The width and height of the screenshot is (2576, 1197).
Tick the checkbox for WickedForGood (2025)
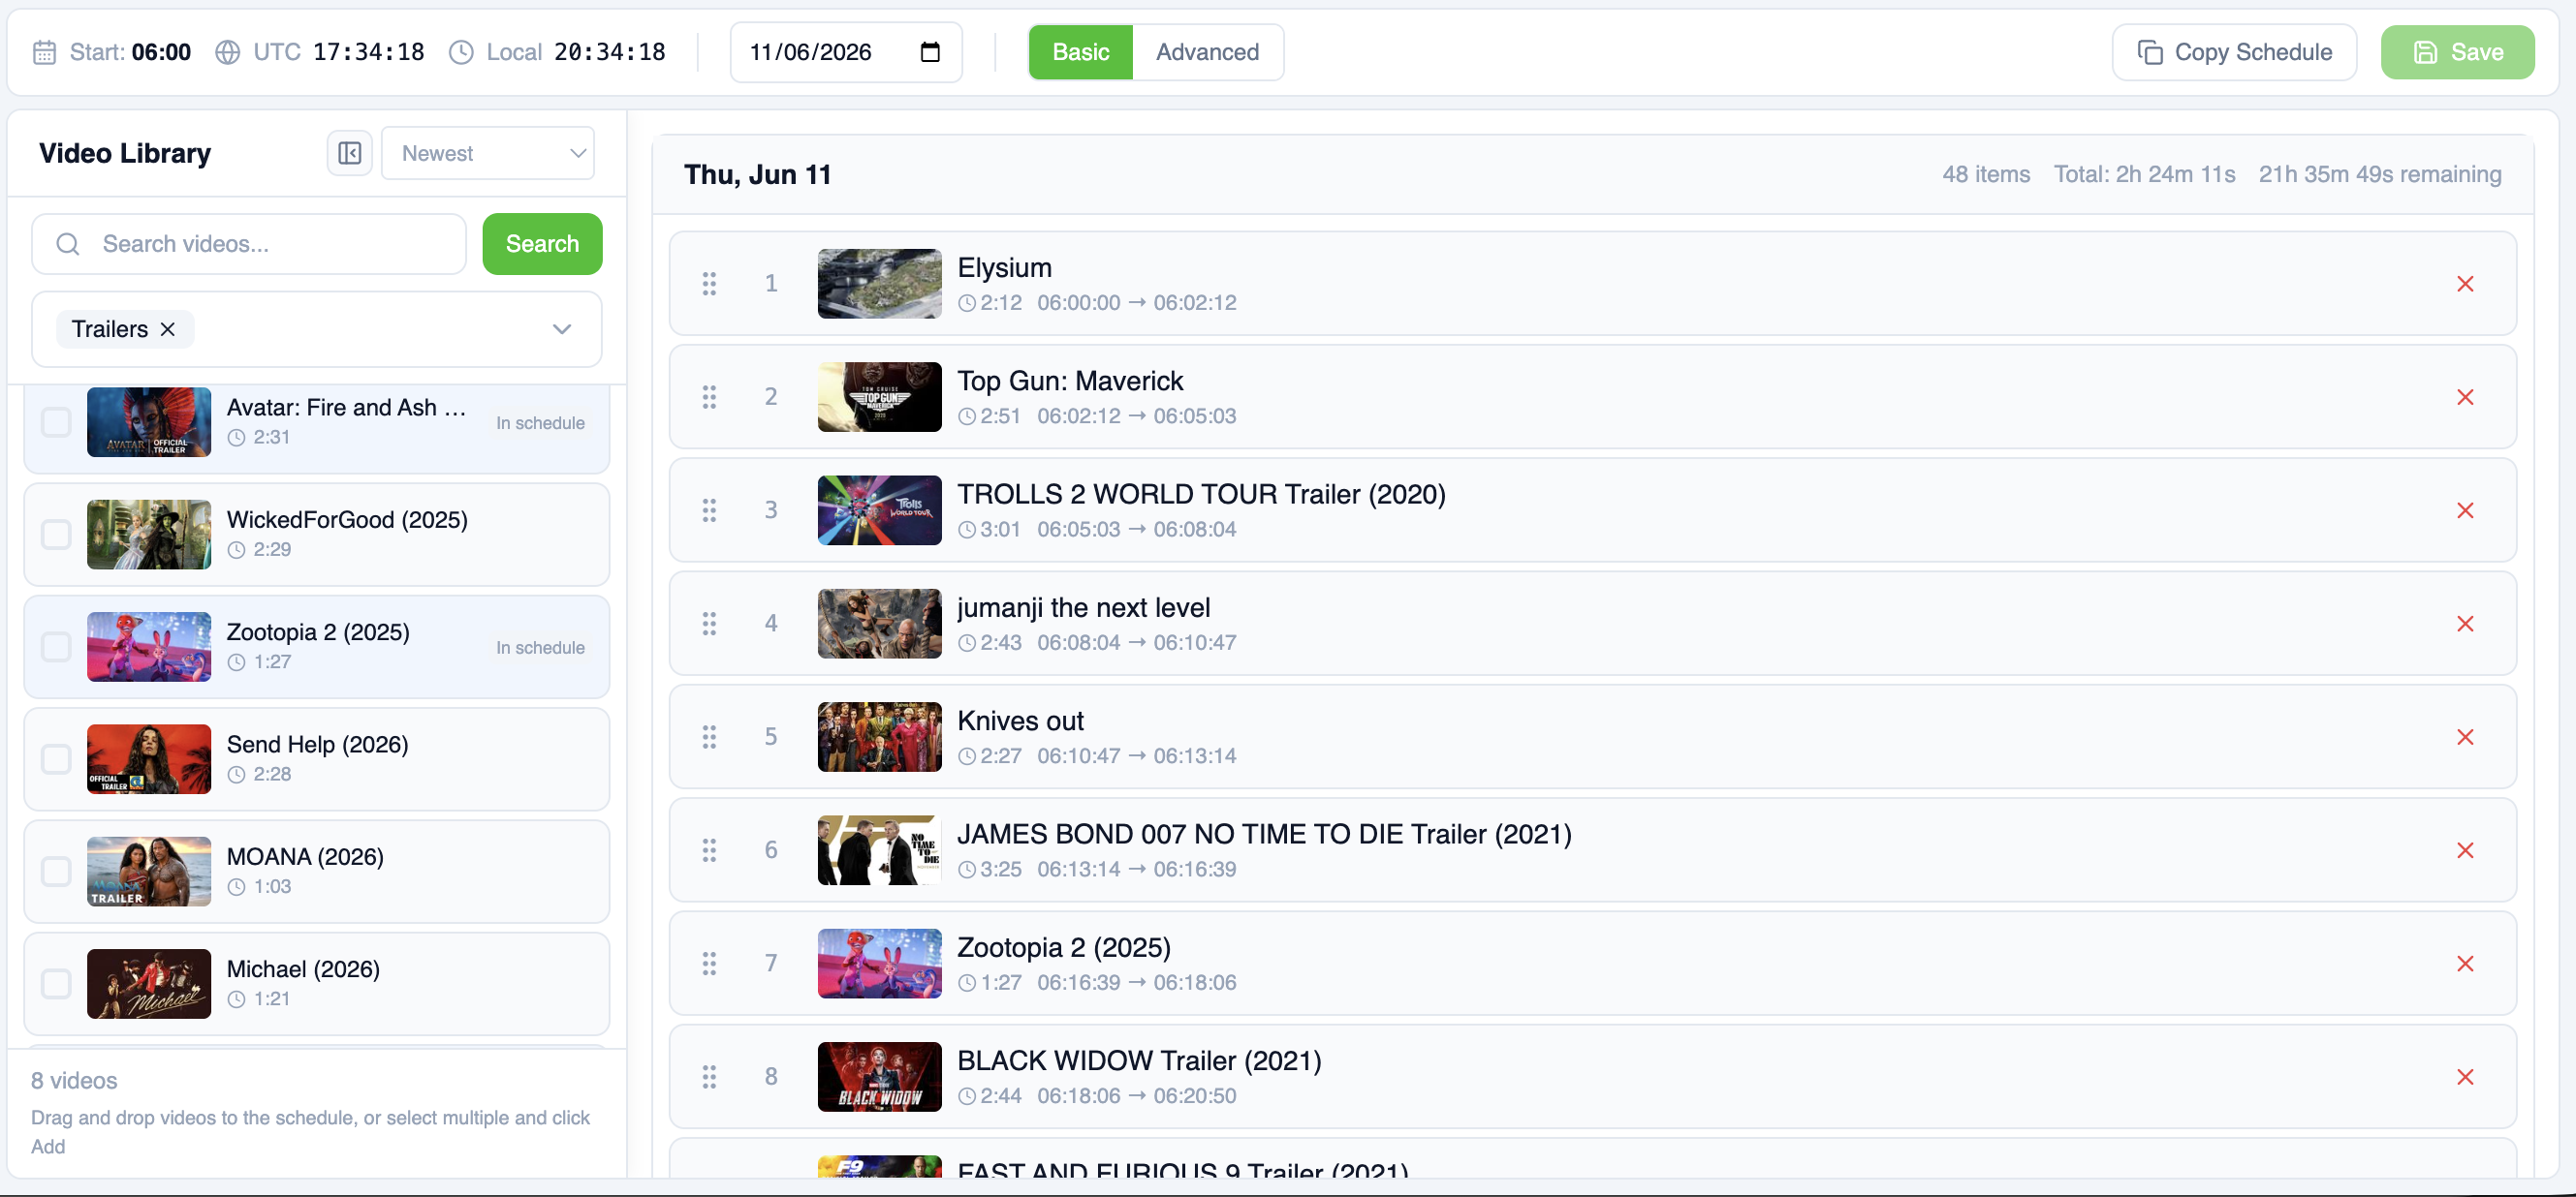click(56, 535)
